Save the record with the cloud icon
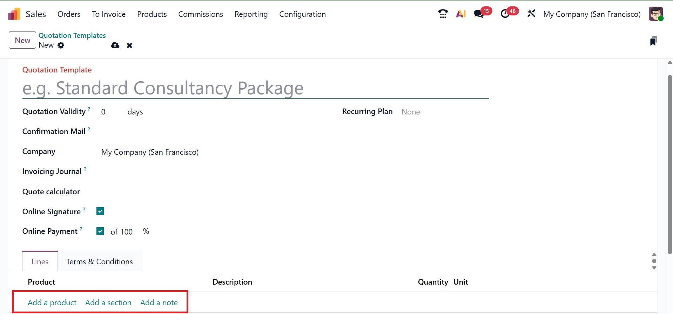The height and width of the screenshot is (314, 673). point(115,45)
